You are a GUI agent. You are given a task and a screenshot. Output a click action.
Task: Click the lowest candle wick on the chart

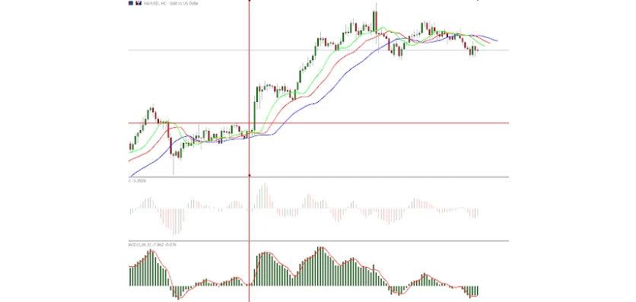pyautogui.click(x=173, y=165)
